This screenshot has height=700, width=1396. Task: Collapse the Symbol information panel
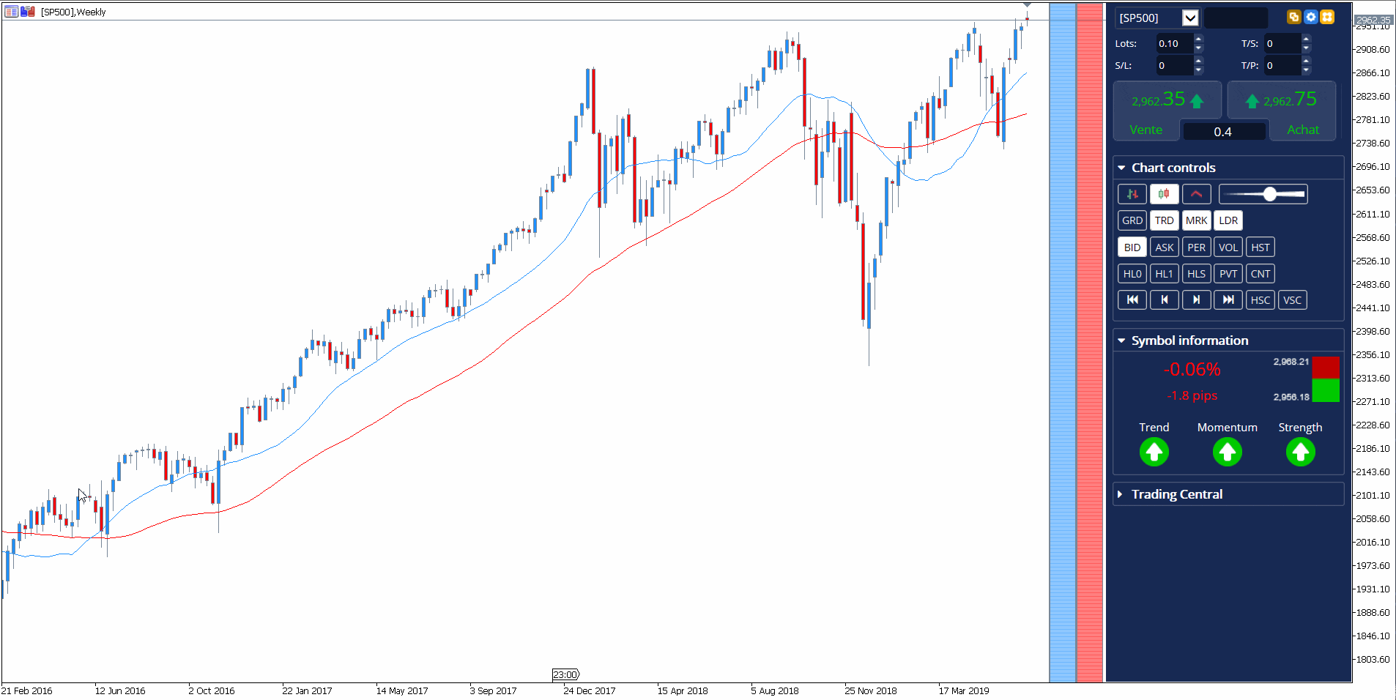(1122, 340)
